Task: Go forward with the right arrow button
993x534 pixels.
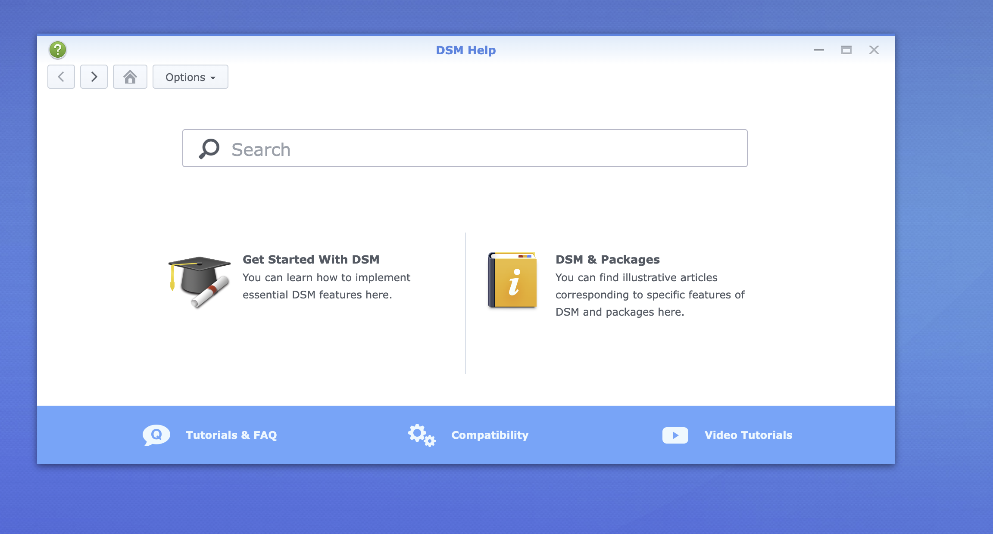Action: click(x=94, y=77)
